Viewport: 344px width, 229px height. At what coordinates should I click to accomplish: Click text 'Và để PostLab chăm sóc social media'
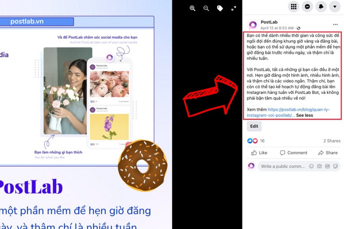coord(97,37)
